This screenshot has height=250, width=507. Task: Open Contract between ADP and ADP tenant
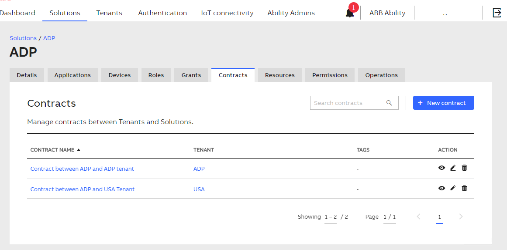click(82, 169)
